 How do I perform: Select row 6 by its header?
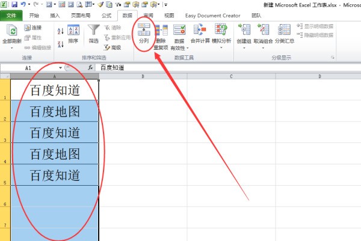5,196
